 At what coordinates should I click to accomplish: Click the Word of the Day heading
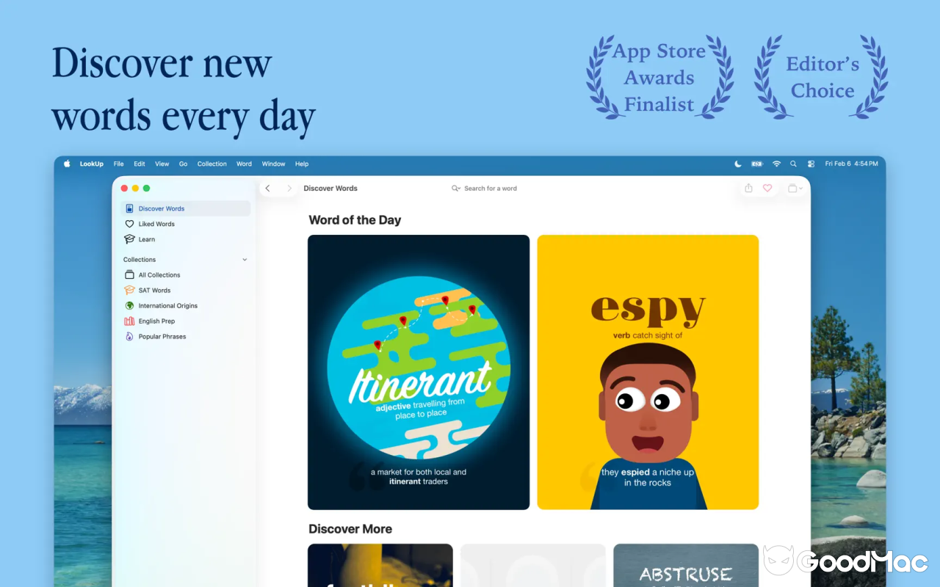[x=355, y=220]
